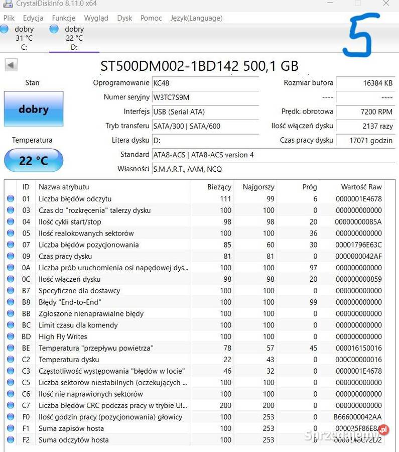
Task: Click the Bieżący column header
Action: tap(212, 187)
